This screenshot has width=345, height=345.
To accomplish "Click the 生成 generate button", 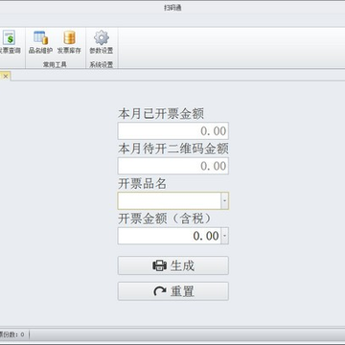I will tap(173, 265).
